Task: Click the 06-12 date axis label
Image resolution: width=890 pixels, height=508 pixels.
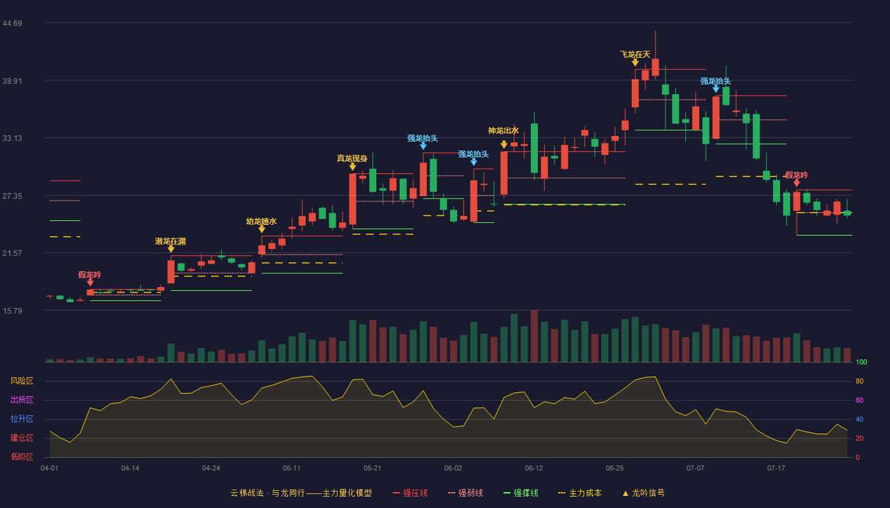Action: (534, 468)
